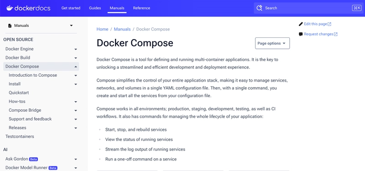Open the Compose Bridge sidebar entry

(x=25, y=110)
